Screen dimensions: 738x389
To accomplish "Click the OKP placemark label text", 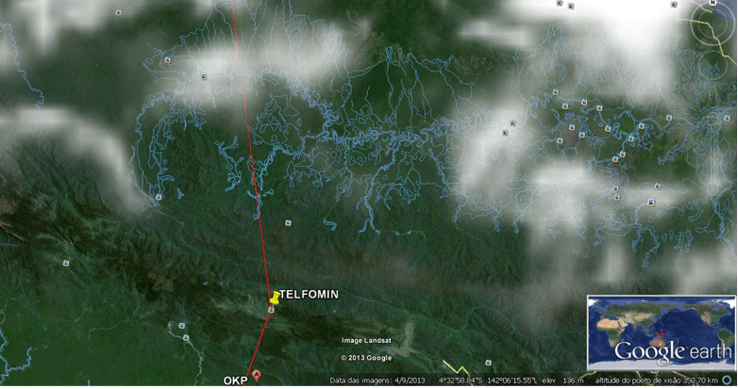I will pyautogui.click(x=235, y=381).
